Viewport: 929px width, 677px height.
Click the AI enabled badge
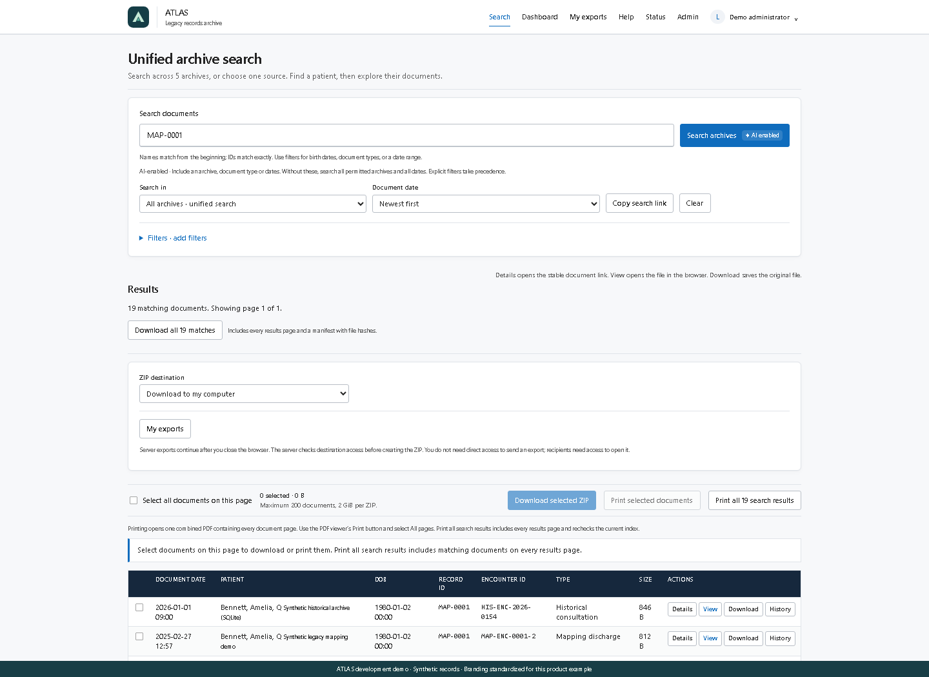(762, 135)
